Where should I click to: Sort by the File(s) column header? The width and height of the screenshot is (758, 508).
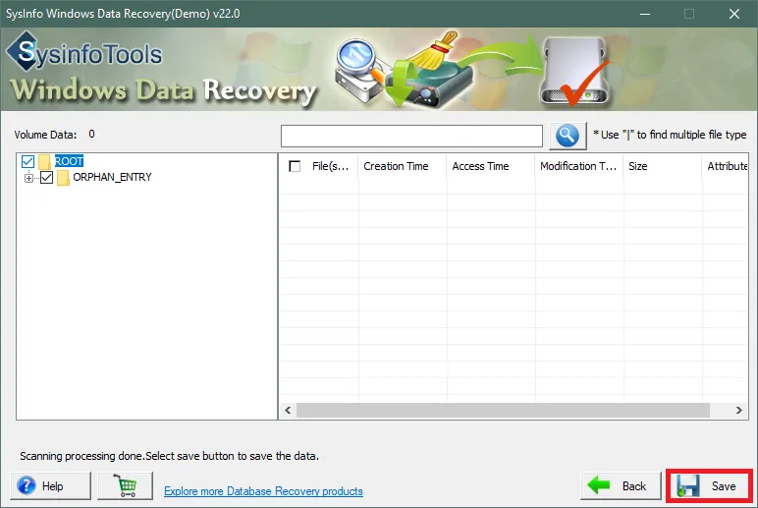[330, 166]
